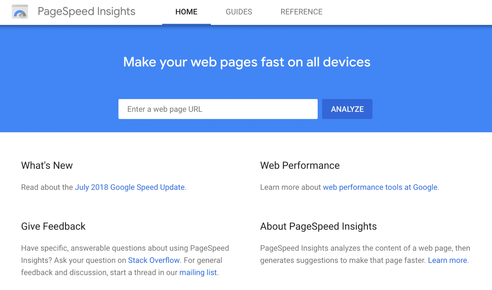Click the PageSpeed Insights speedometer logo
Screen dimensions: 492x290
point(20,12)
